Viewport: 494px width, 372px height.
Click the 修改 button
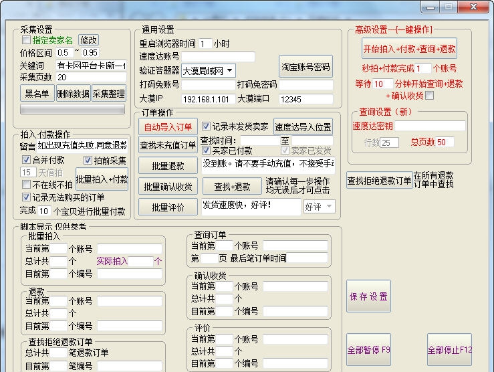coord(88,40)
